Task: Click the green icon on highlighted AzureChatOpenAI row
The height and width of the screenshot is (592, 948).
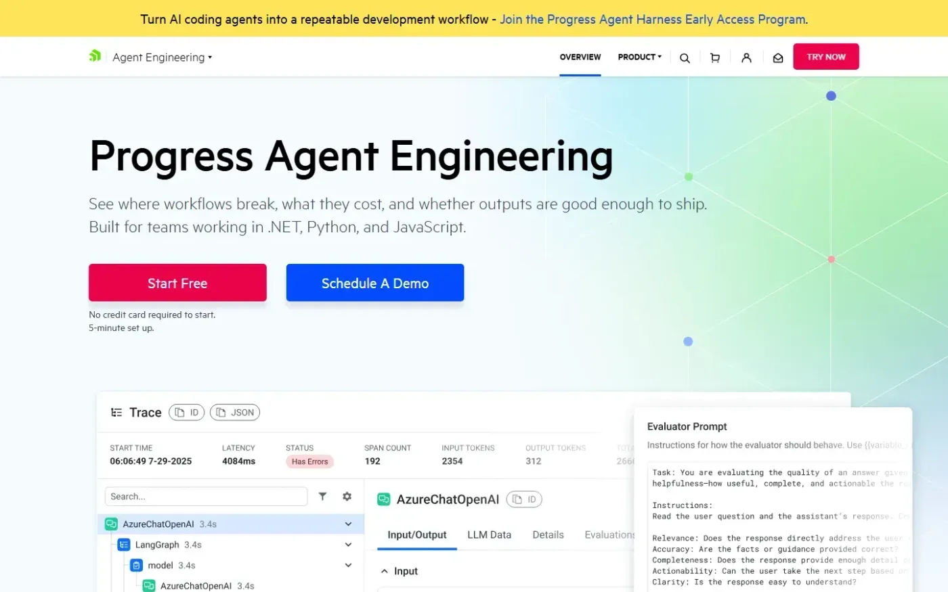Action: [111, 524]
